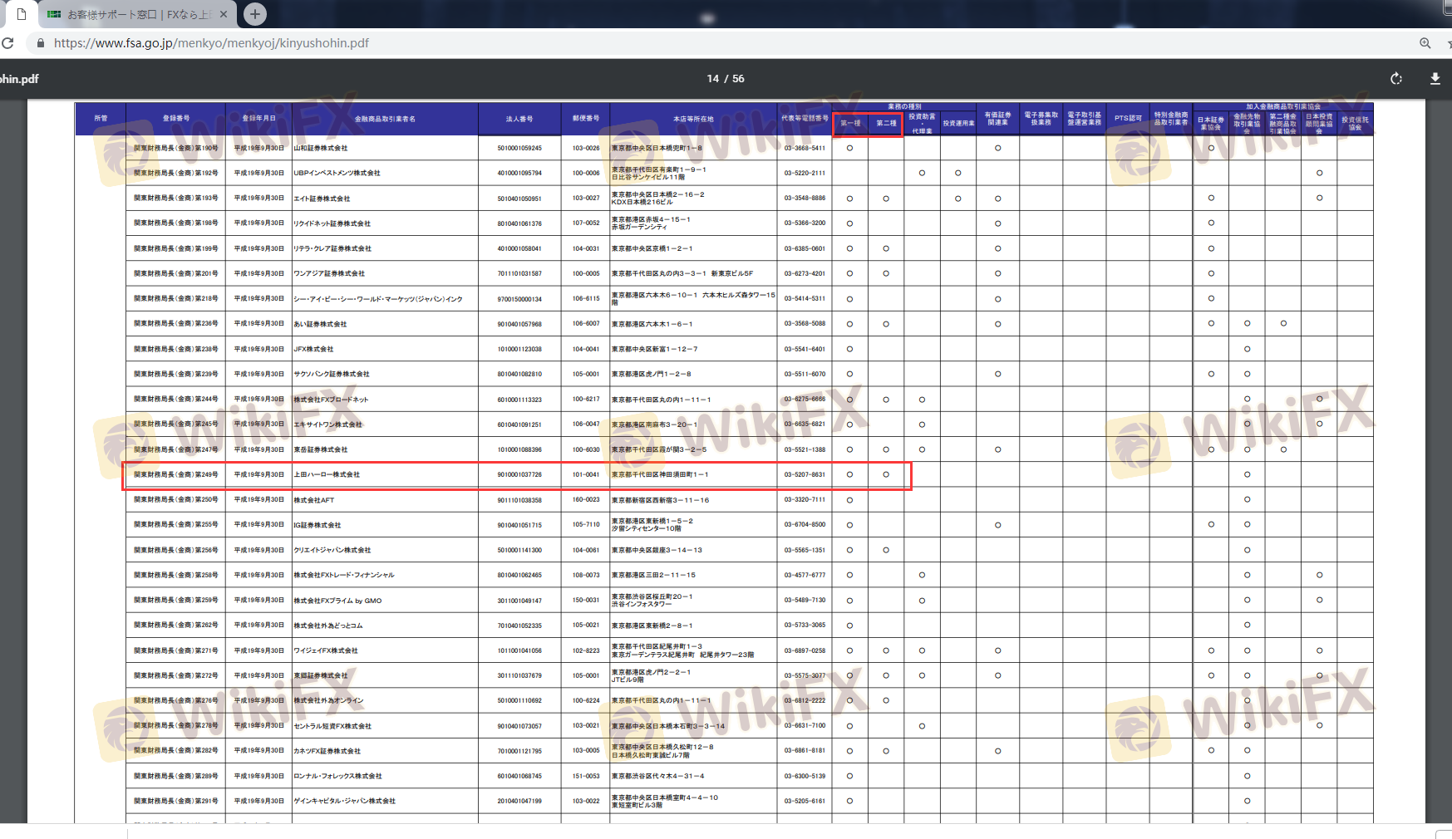Viewport: 1452px width, 839px height.
Task: Select registration number 関東財務局長(金商)第291号
Action: tap(176, 801)
